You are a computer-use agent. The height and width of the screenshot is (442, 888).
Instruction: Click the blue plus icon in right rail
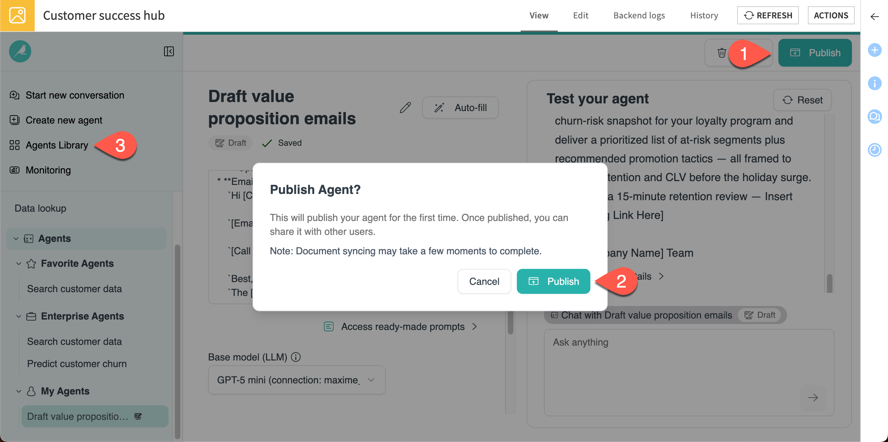[874, 50]
